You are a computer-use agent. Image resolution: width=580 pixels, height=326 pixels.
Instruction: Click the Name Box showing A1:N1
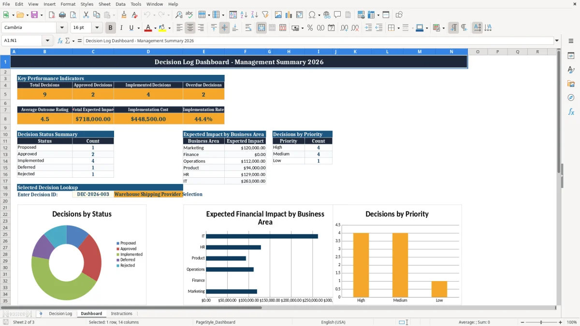pyautogui.click(x=22, y=41)
